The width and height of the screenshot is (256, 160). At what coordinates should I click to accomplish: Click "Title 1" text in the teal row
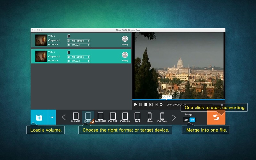point(52,52)
